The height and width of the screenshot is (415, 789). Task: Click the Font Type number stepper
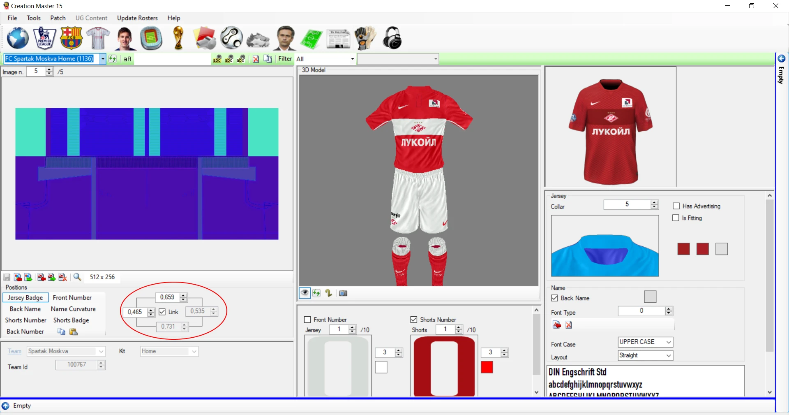[669, 311]
